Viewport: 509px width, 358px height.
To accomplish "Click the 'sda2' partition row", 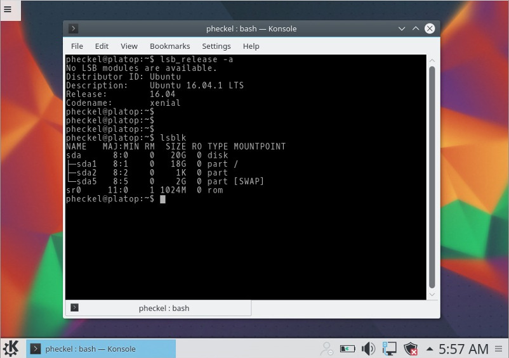I will coord(147,173).
